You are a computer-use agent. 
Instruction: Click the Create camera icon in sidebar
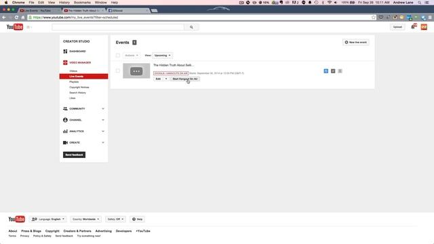click(x=65, y=142)
